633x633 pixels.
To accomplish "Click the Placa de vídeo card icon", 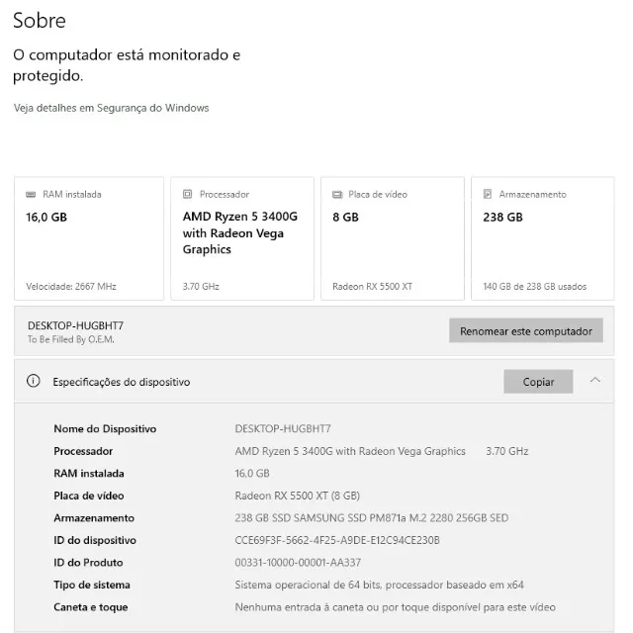I will click(337, 195).
